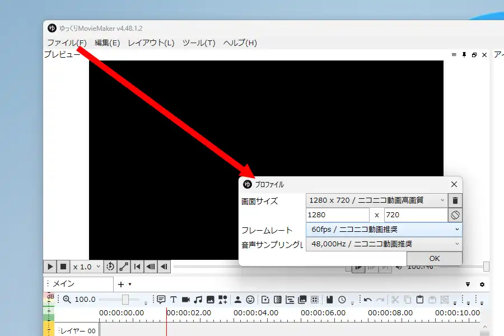Click the timeline zoom slider handle

[125, 300]
